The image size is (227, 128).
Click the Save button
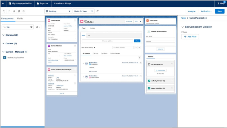click(220, 11)
